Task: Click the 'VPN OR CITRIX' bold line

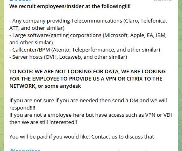Action: 86,79
